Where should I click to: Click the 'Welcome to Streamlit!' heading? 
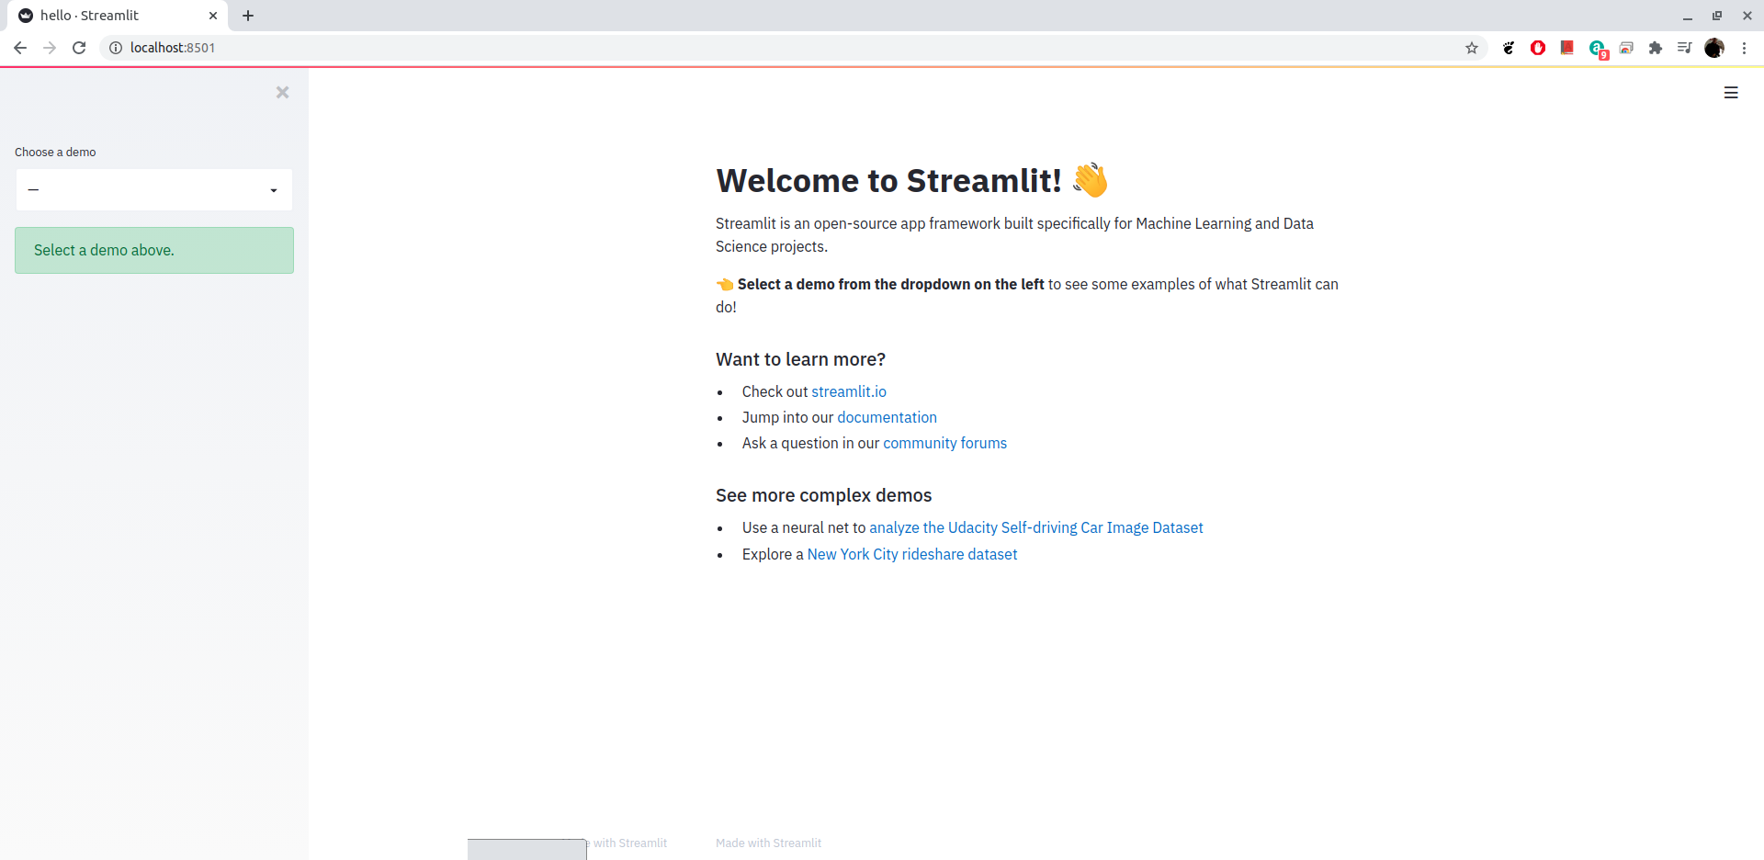[888, 180]
